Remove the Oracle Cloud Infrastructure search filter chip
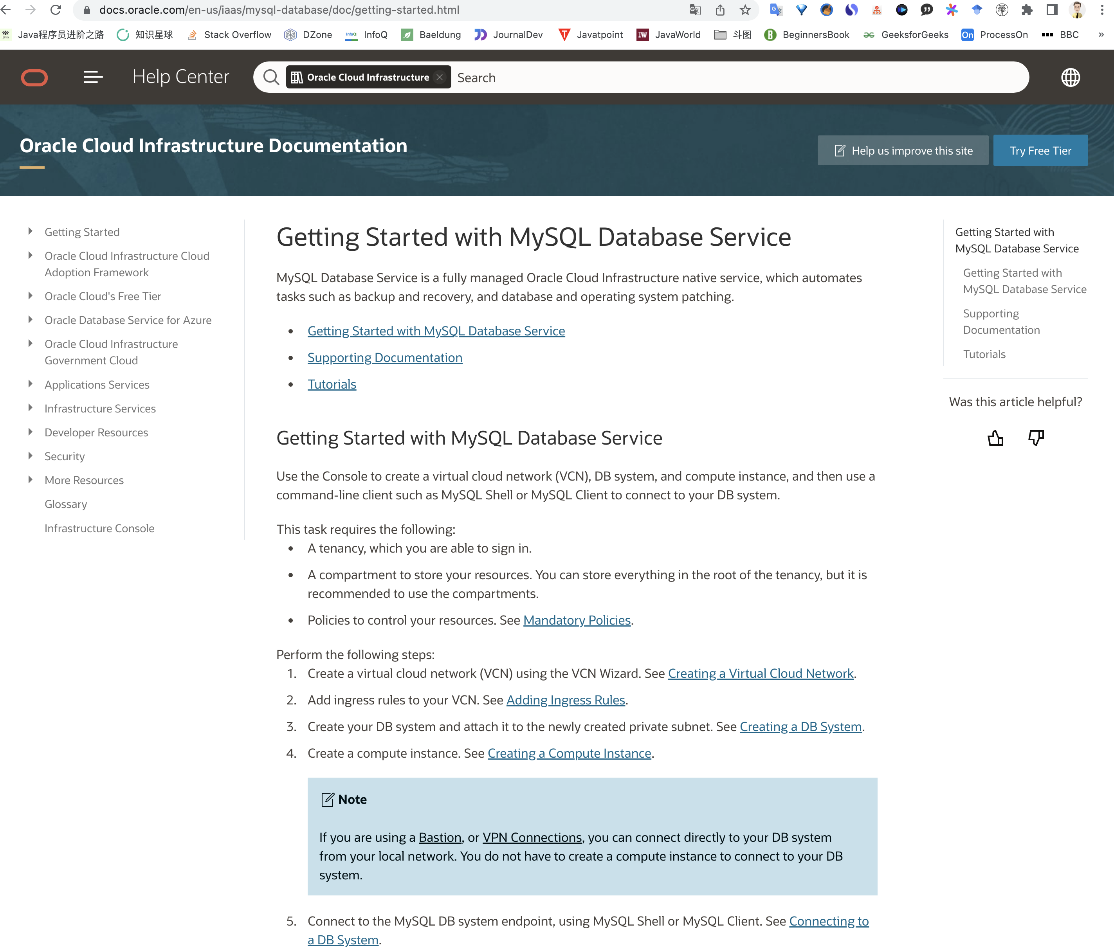The width and height of the screenshot is (1114, 951). click(x=439, y=77)
